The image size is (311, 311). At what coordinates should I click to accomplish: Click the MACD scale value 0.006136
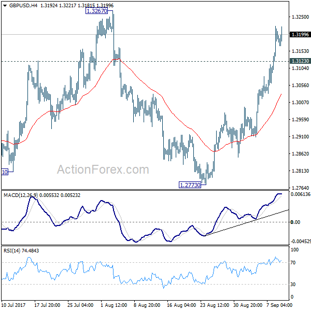pyautogui.click(x=301, y=194)
